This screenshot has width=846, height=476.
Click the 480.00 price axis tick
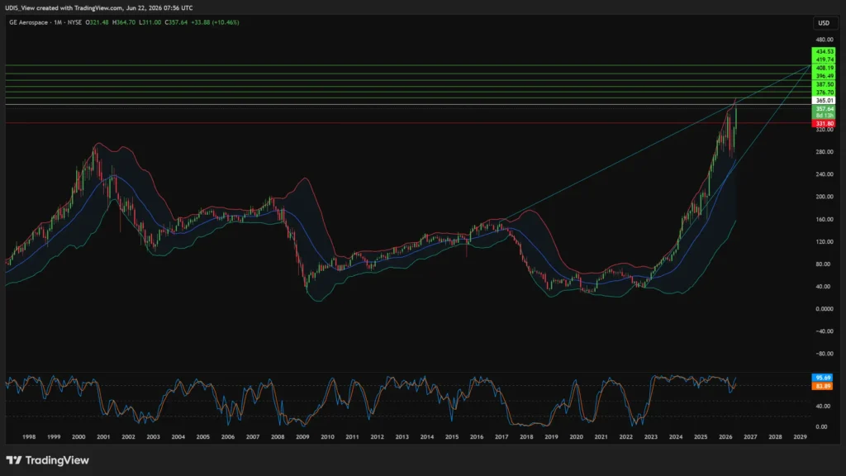(x=824, y=40)
